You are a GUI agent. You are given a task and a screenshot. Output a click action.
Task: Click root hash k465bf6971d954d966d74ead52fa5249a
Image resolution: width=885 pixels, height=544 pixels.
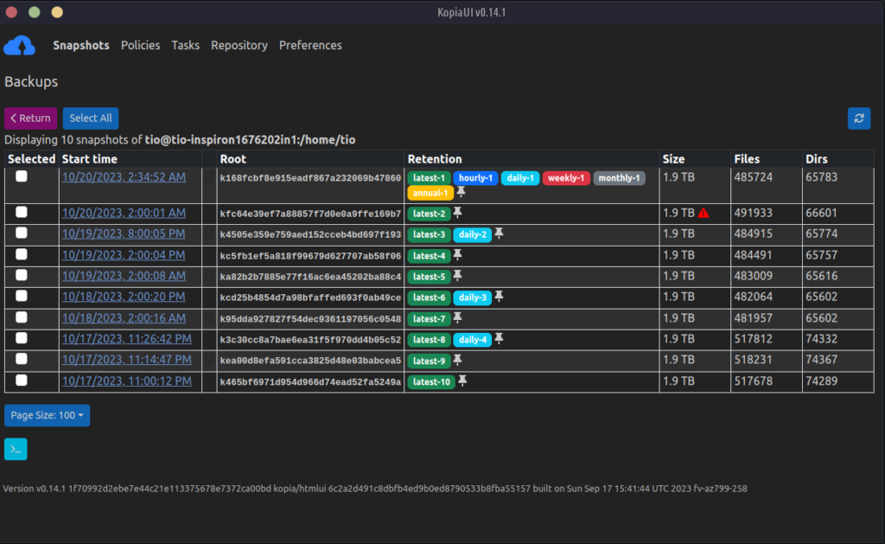click(x=310, y=382)
